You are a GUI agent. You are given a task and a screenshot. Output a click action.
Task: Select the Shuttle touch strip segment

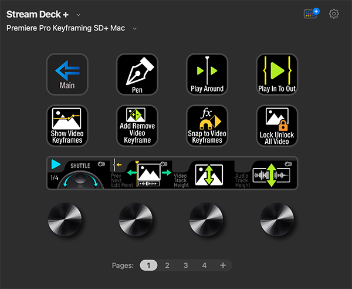click(79, 173)
